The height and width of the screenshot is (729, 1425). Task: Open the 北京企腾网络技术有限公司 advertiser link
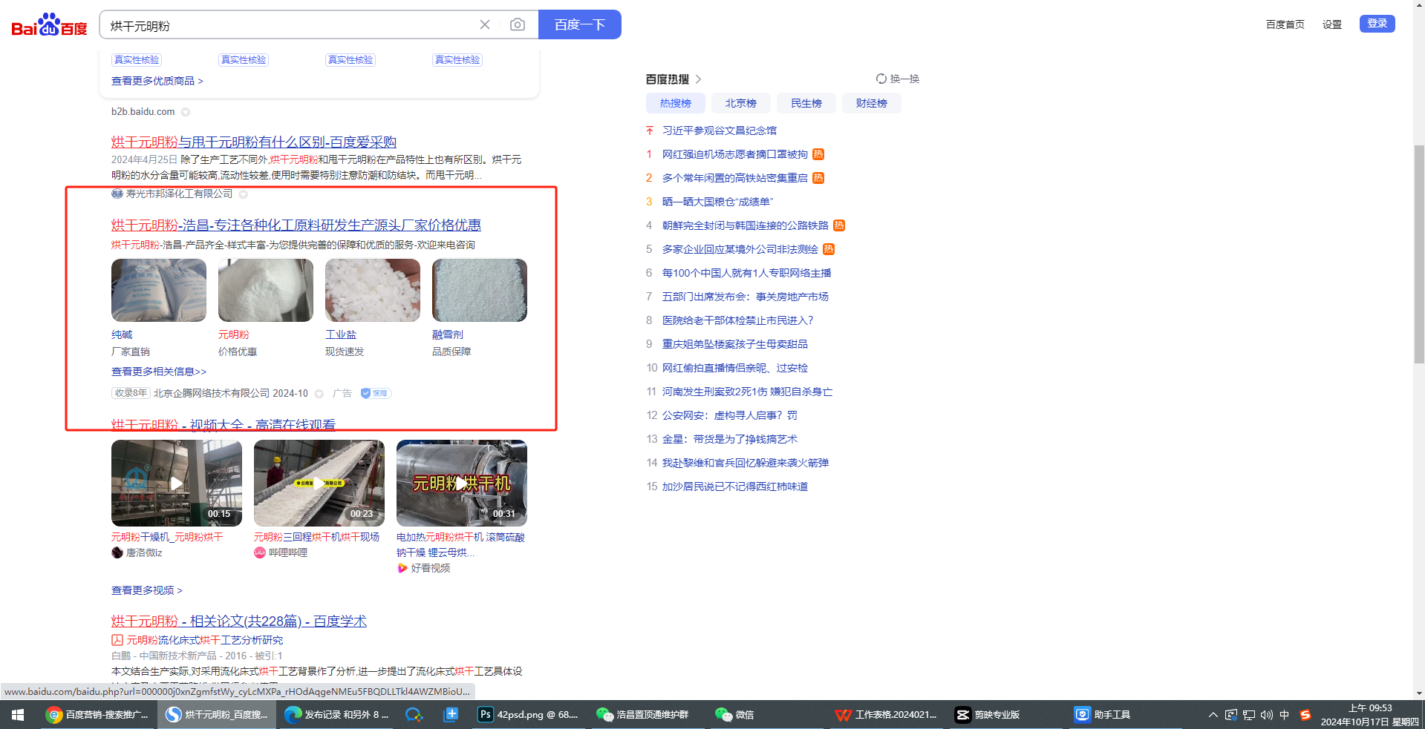pos(212,393)
